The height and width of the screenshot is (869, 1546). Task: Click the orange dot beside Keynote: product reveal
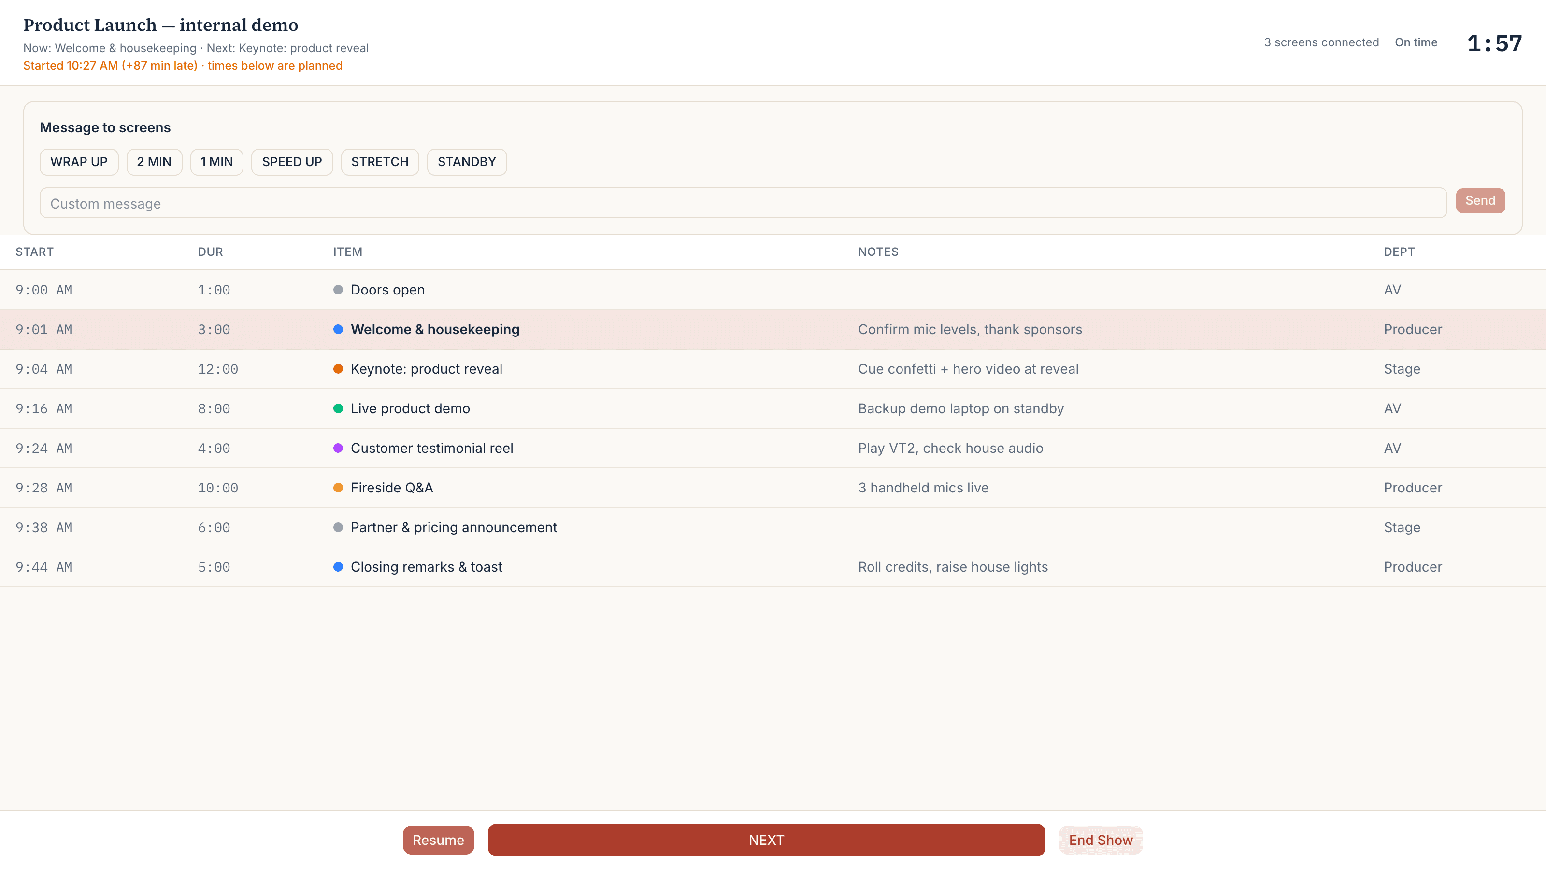tap(338, 369)
